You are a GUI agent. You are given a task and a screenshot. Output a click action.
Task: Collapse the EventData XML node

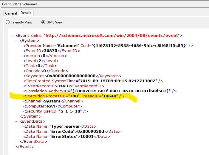16,121
